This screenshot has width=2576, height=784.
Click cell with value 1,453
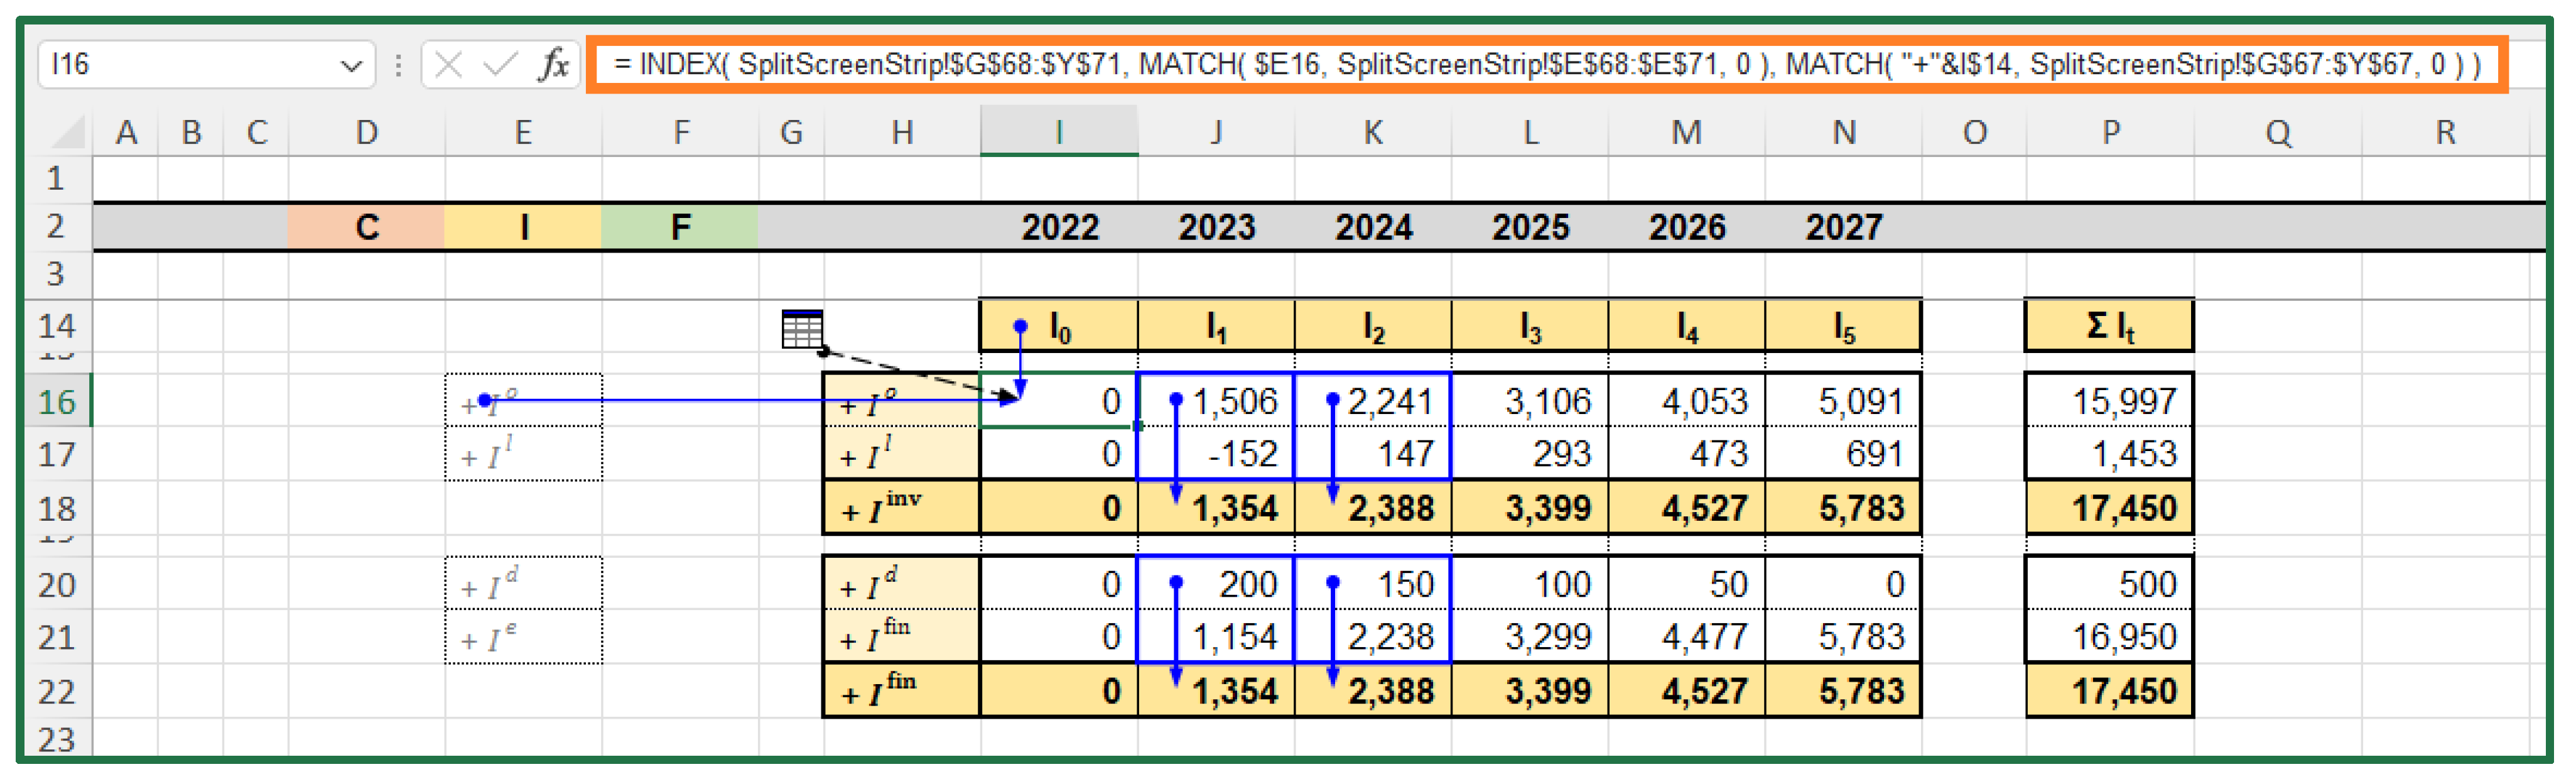click(2110, 454)
